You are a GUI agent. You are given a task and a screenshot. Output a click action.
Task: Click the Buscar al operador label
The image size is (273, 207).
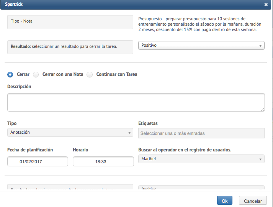tap(185, 150)
